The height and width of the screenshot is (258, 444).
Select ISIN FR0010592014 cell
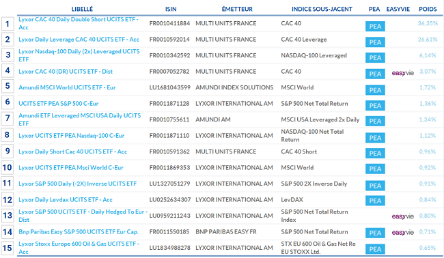(169, 40)
